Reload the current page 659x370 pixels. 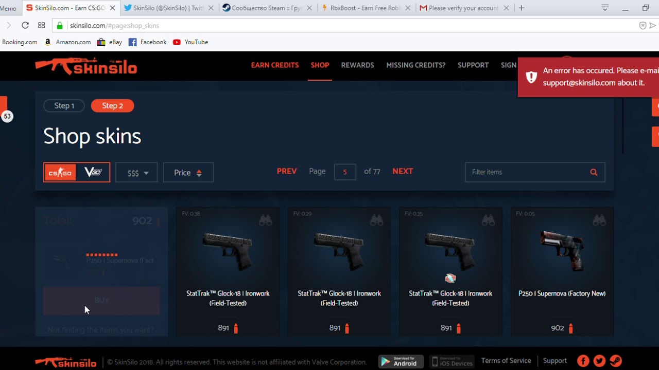point(25,25)
